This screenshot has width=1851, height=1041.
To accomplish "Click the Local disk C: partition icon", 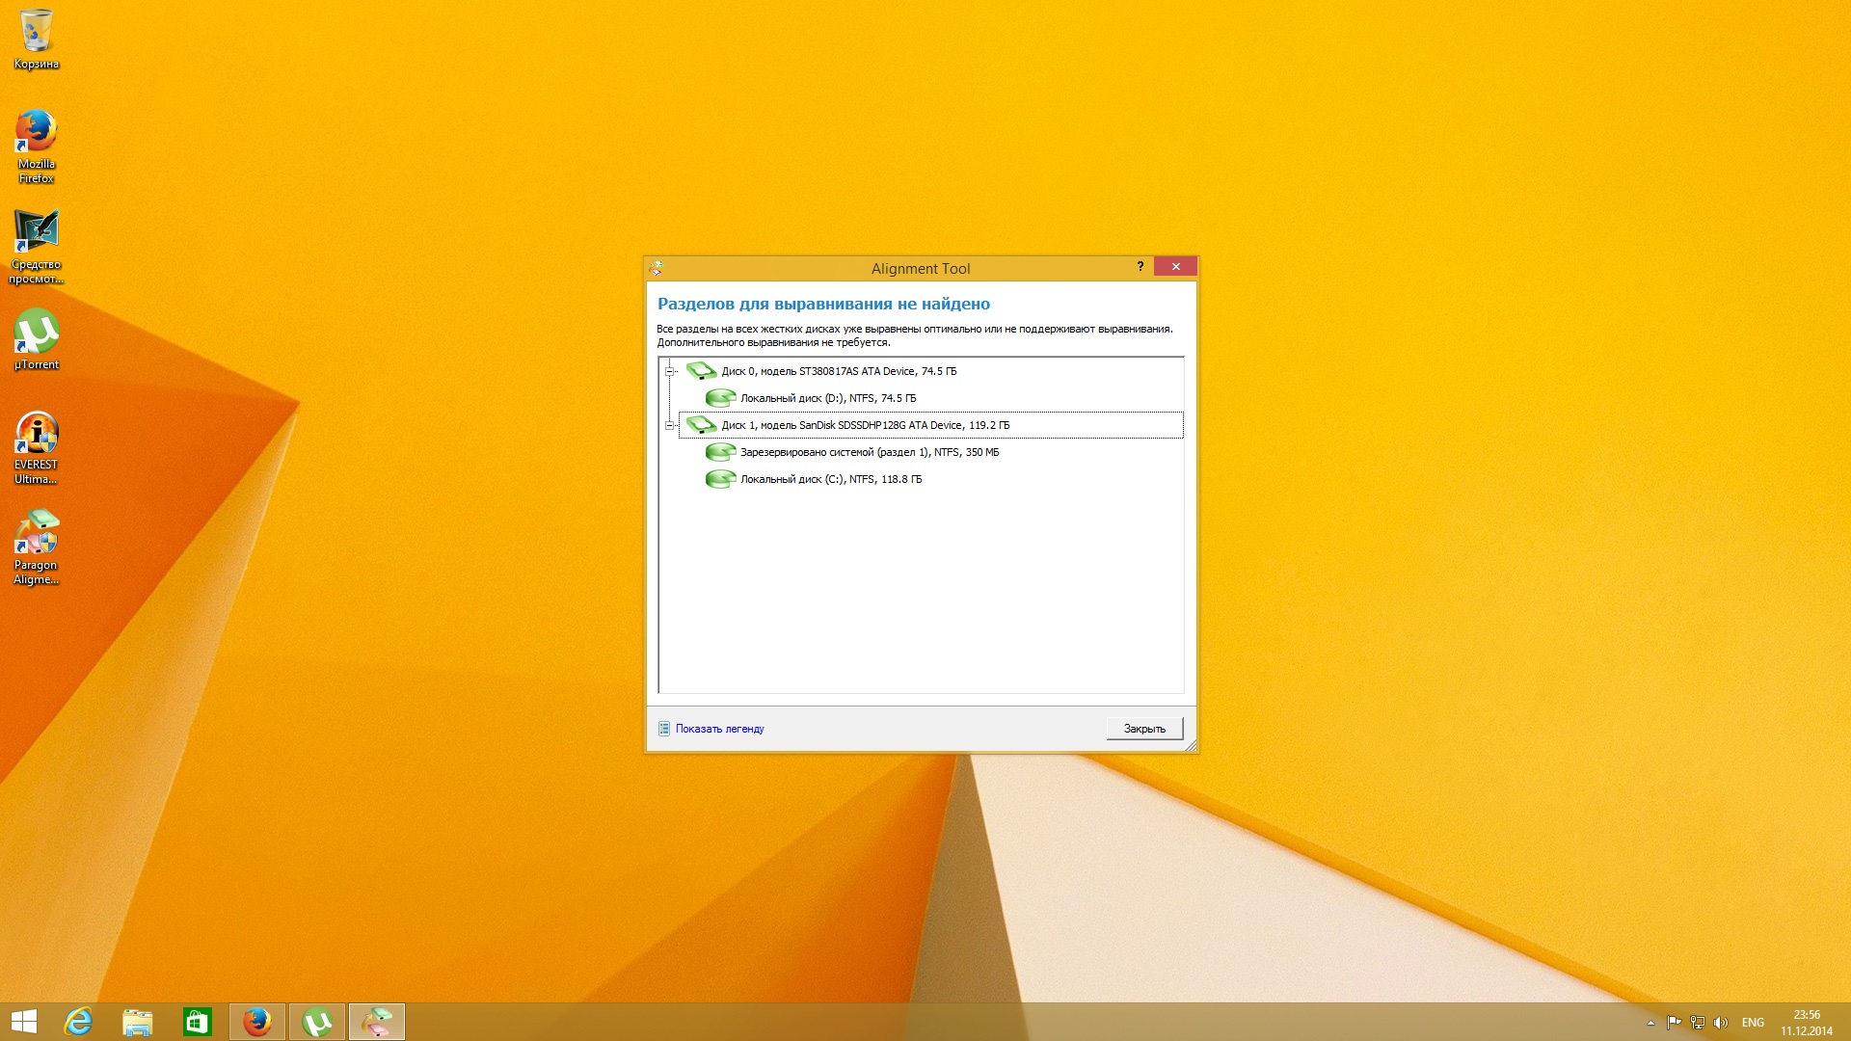I will 720,478.
